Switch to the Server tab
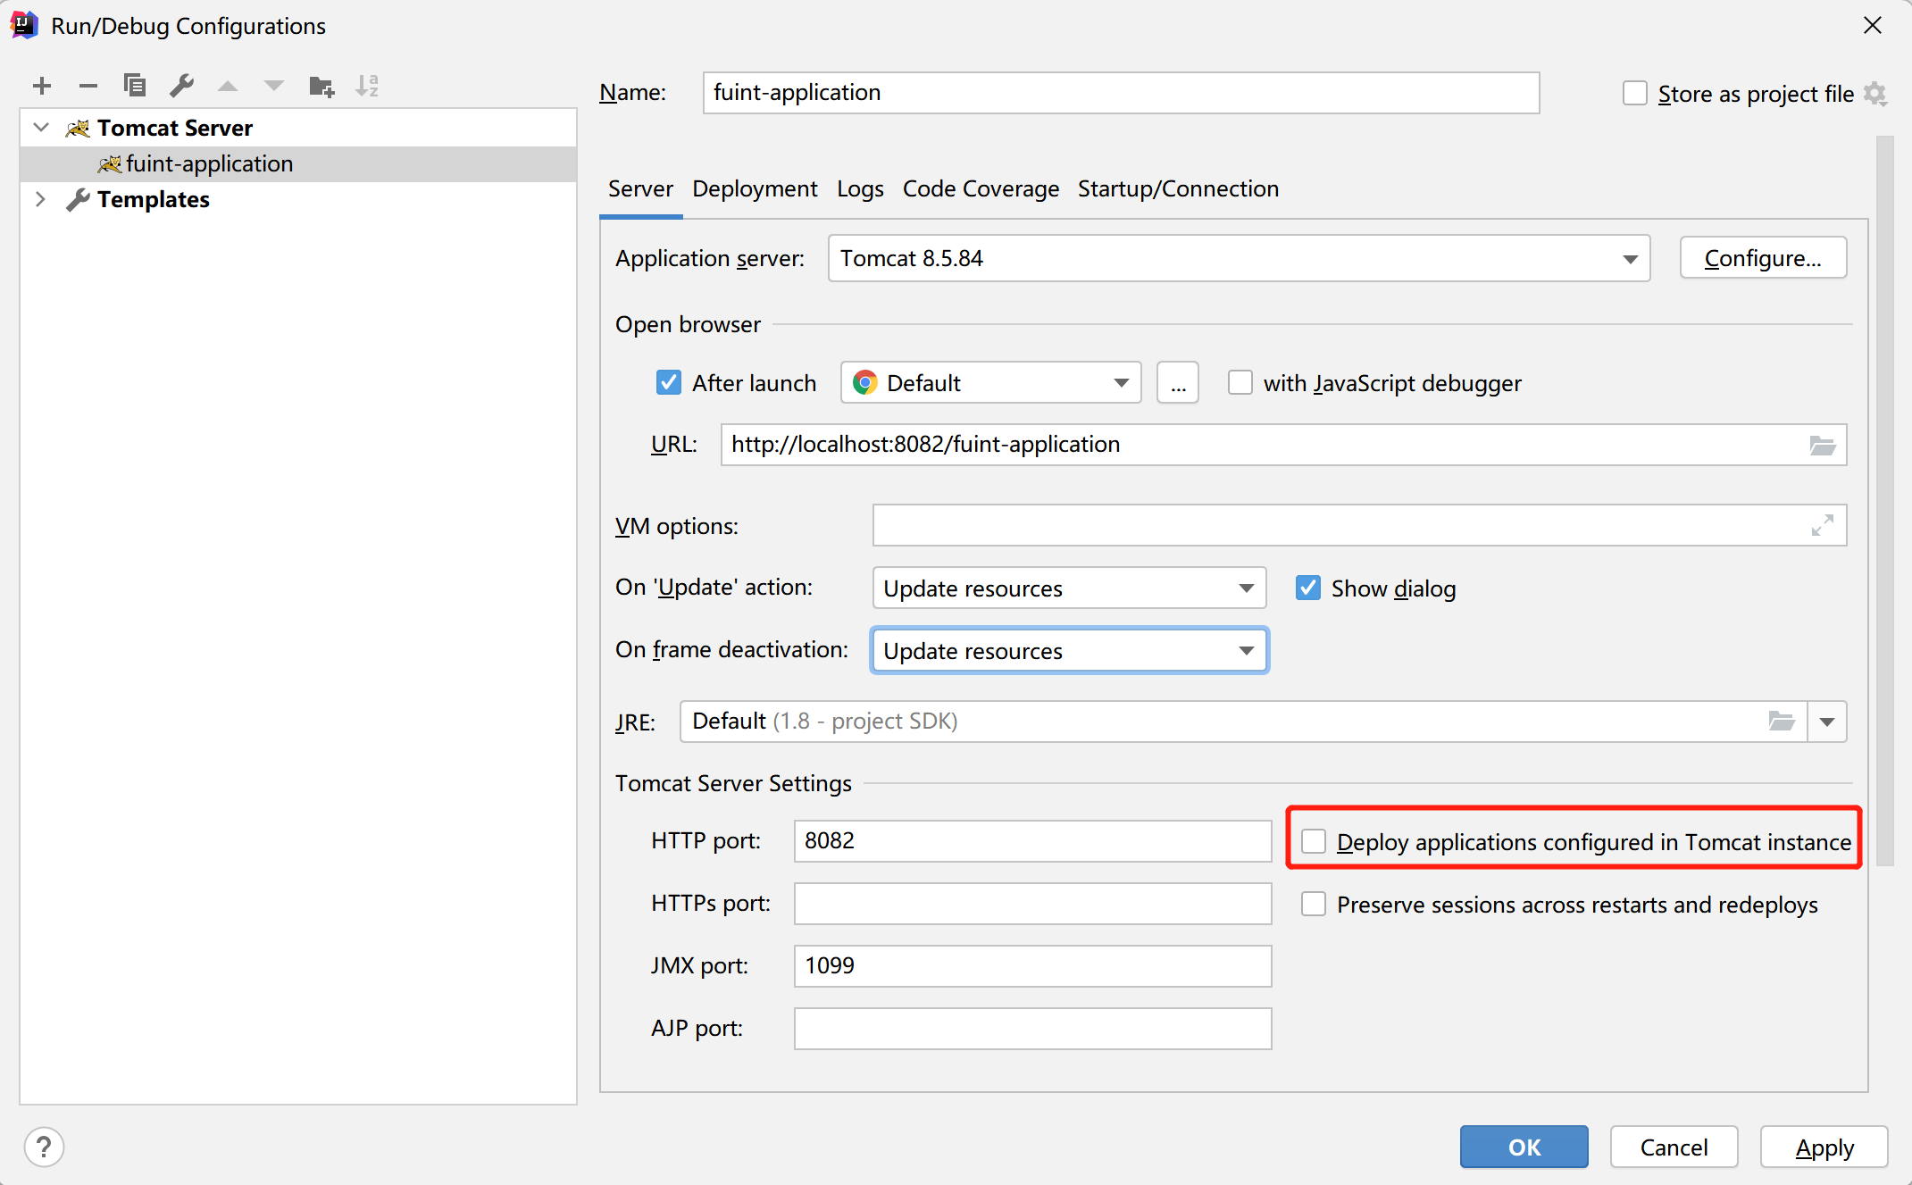The height and width of the screenshot is (1185, 1912). (640, 189)
